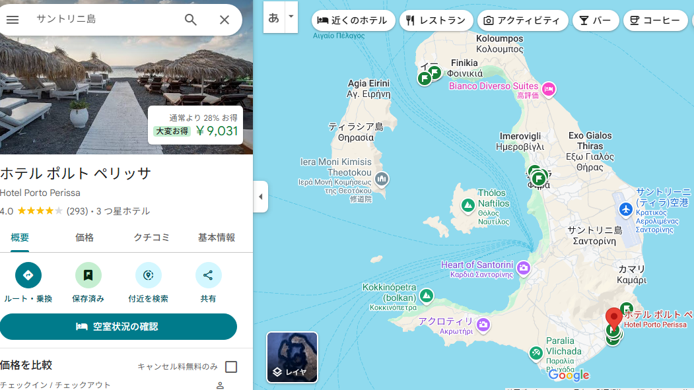The height and width of the screenshot is (390, 694).
Task: Open the レイヤ map layers thumbnail
Action: 292,357
